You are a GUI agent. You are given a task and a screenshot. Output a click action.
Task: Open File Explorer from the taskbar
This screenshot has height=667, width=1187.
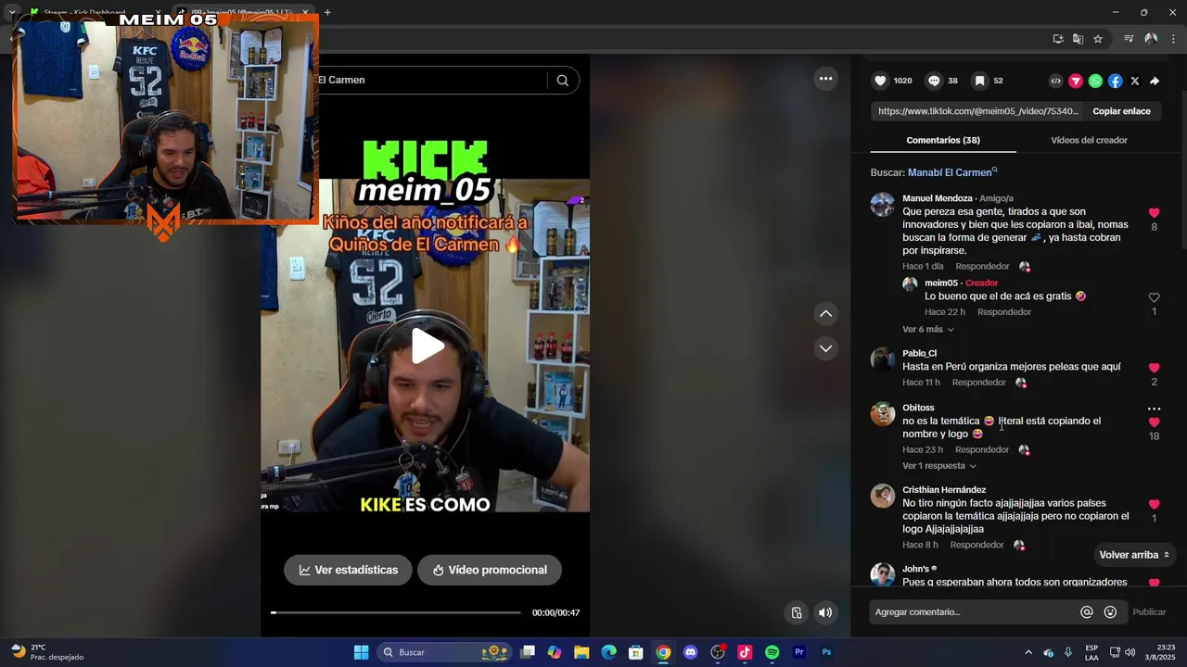coord(581,652)
